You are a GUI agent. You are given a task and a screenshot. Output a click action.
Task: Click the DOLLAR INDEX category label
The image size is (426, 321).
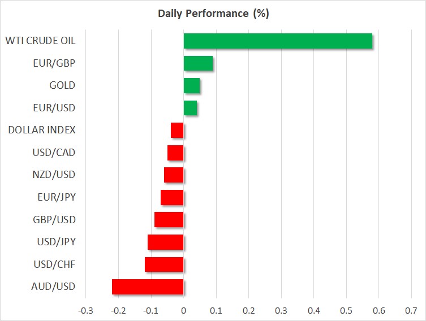(x=42, y=130)
